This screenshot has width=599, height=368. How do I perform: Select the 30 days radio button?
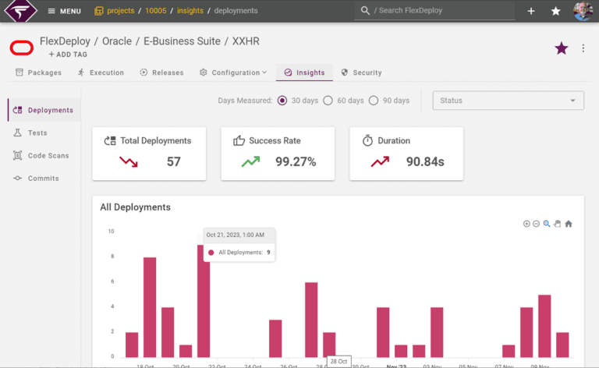point(282,101)
